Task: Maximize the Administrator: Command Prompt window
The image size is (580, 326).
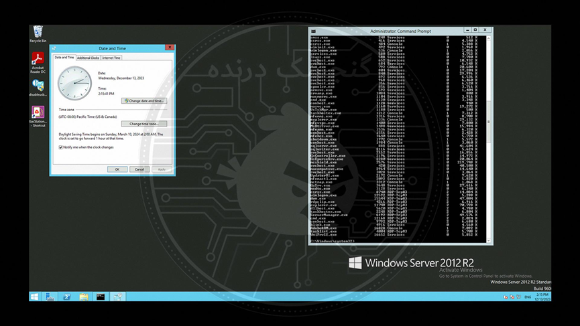Action: tap(475, 30)
